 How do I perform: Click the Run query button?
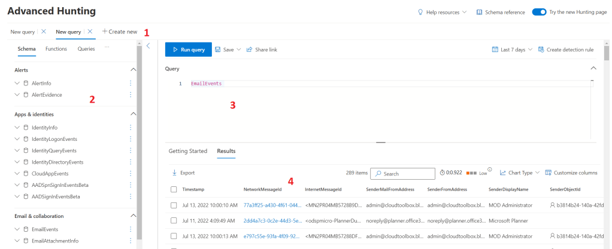tap(188, 50)
